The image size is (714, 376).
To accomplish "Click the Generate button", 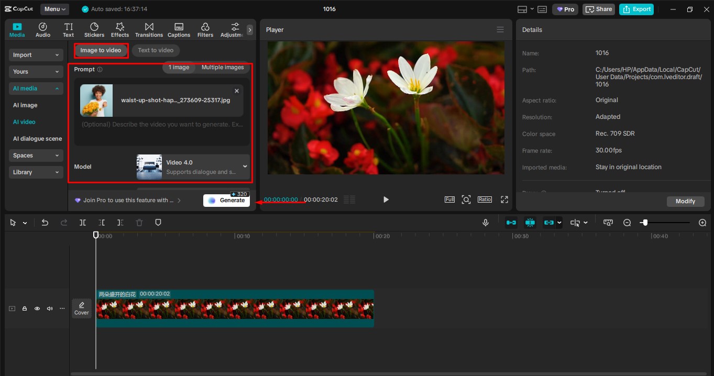I will tap(227, 200).
